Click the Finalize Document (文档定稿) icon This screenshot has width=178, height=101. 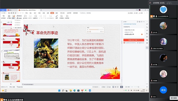67,16
